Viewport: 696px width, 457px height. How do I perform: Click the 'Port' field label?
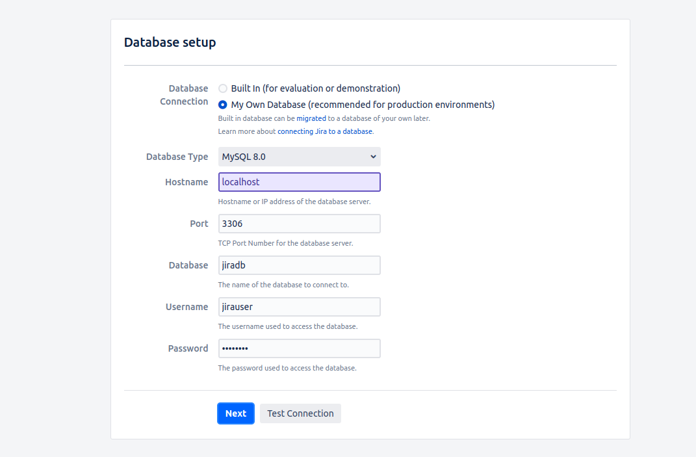(x=199, y=224)
